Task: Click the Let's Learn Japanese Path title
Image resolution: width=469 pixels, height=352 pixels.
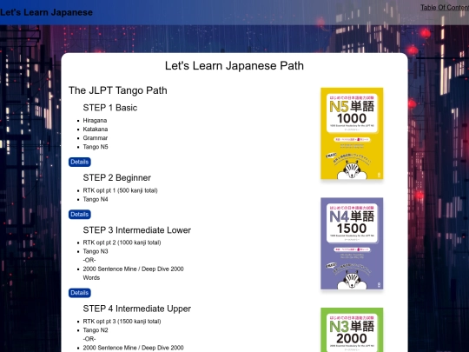Action: [x=234, y=65]
